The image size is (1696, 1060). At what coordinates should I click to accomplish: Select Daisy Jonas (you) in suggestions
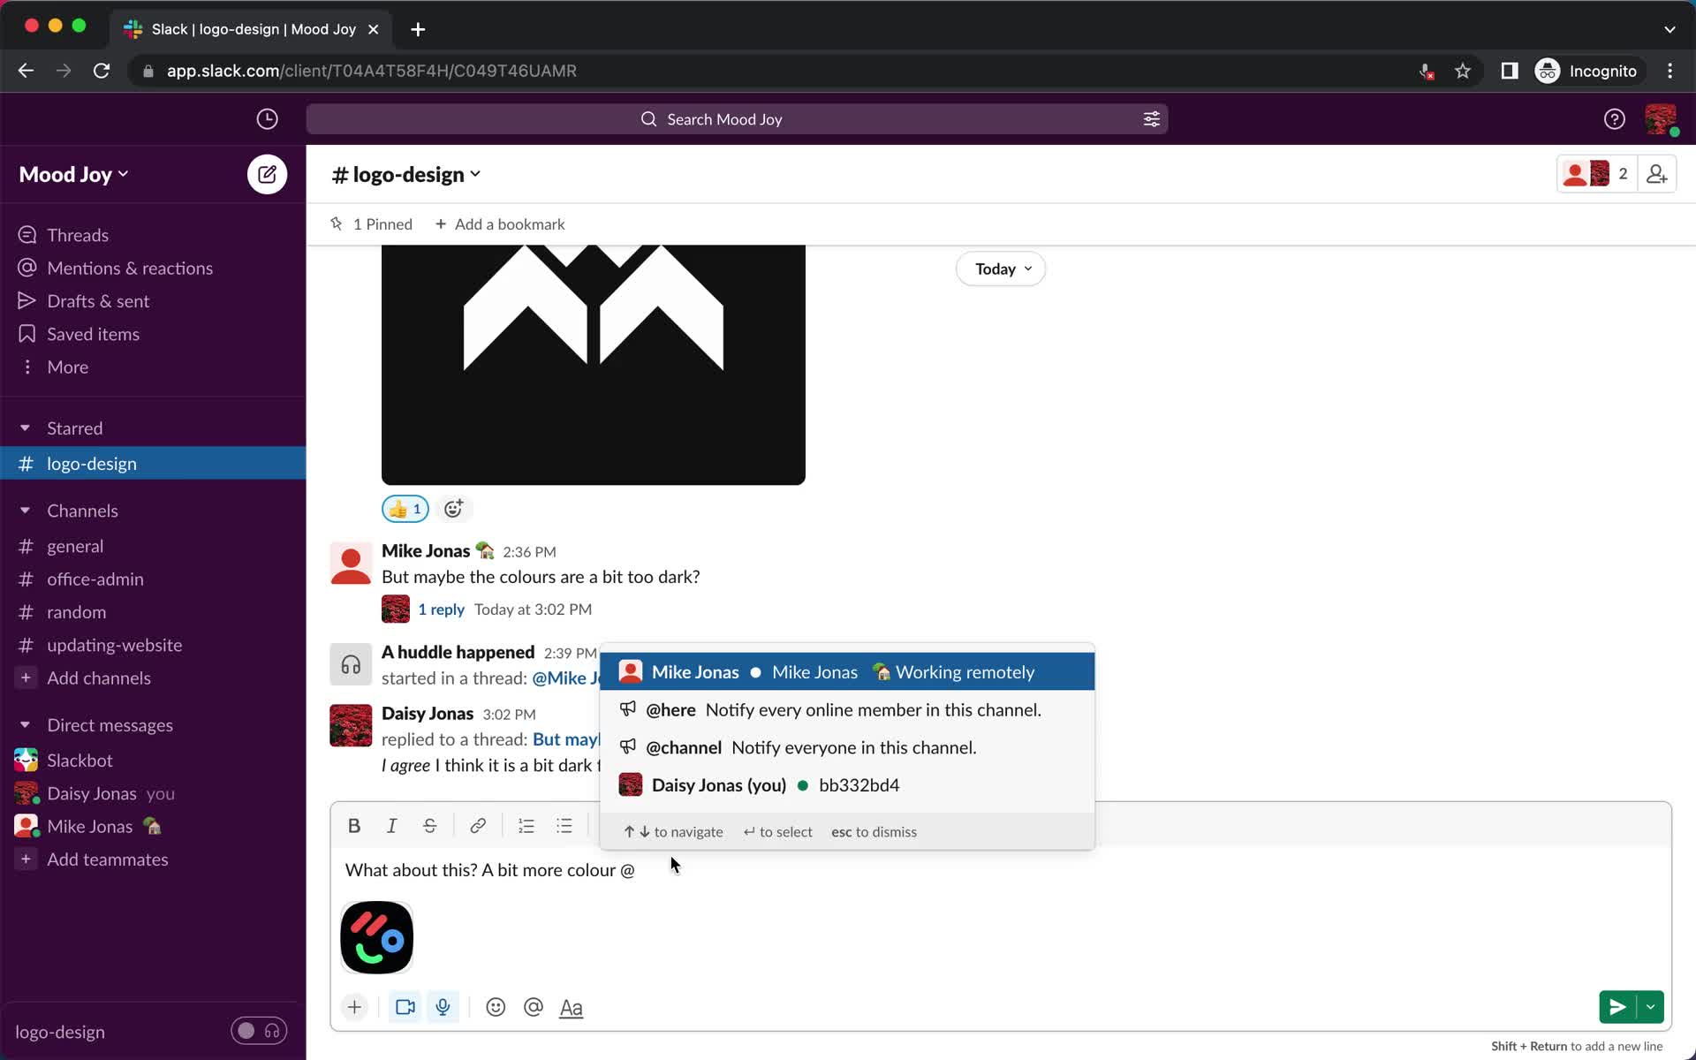(x=847, y=785)
